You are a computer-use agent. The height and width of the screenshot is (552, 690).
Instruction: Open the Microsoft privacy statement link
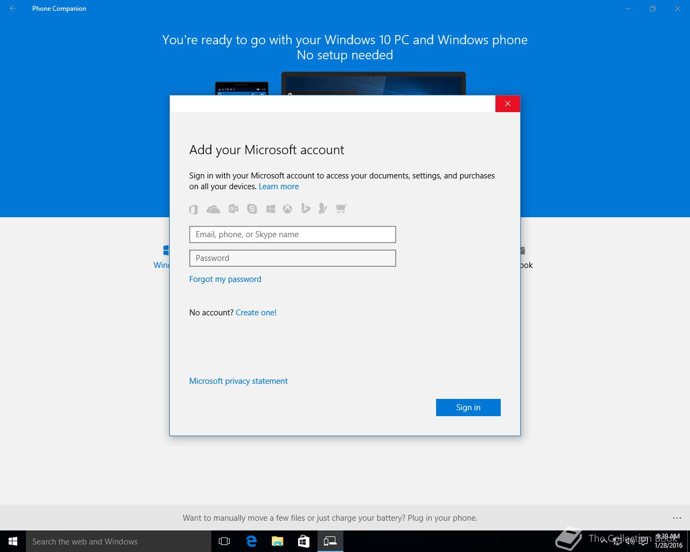tap(238, 381)
